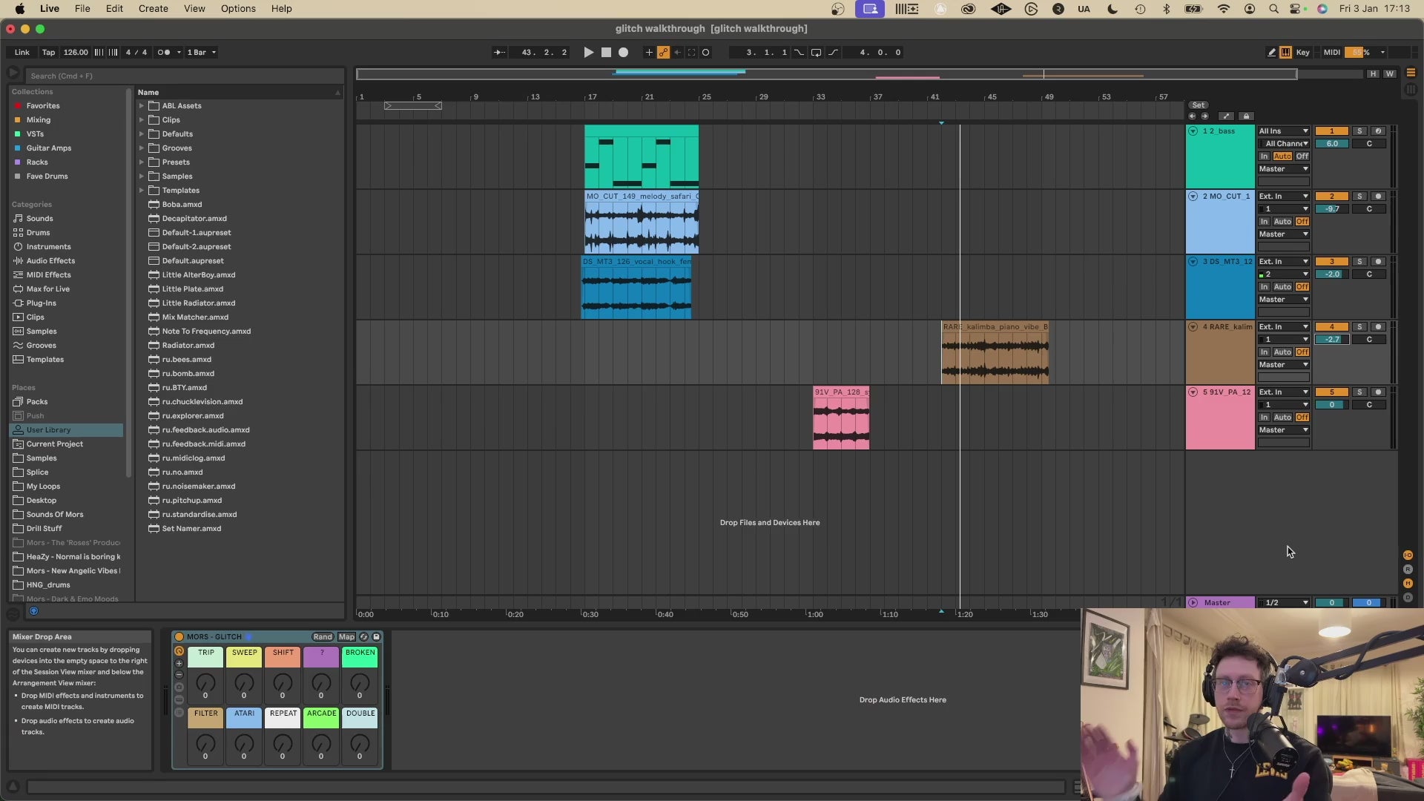Open the Create menu
Image resolution: width=1424 pixels, height=801 pixels.
tap(153, 9)
